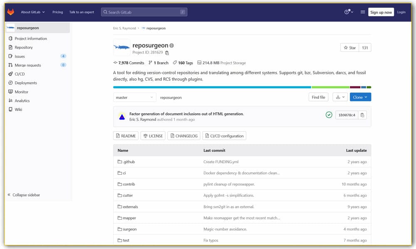View the passed pipeline status icon
The height and width of the screenshot is (249, 416).
(329, 115)
